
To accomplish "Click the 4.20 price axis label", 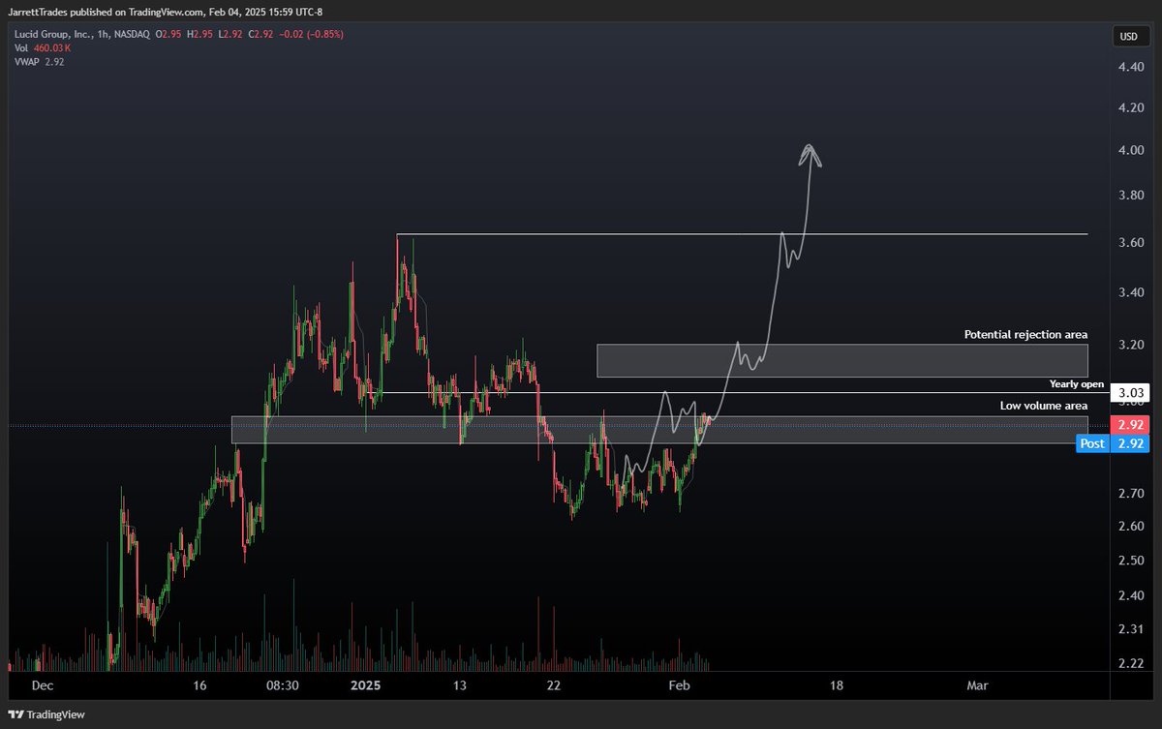I will (1131, 108).
